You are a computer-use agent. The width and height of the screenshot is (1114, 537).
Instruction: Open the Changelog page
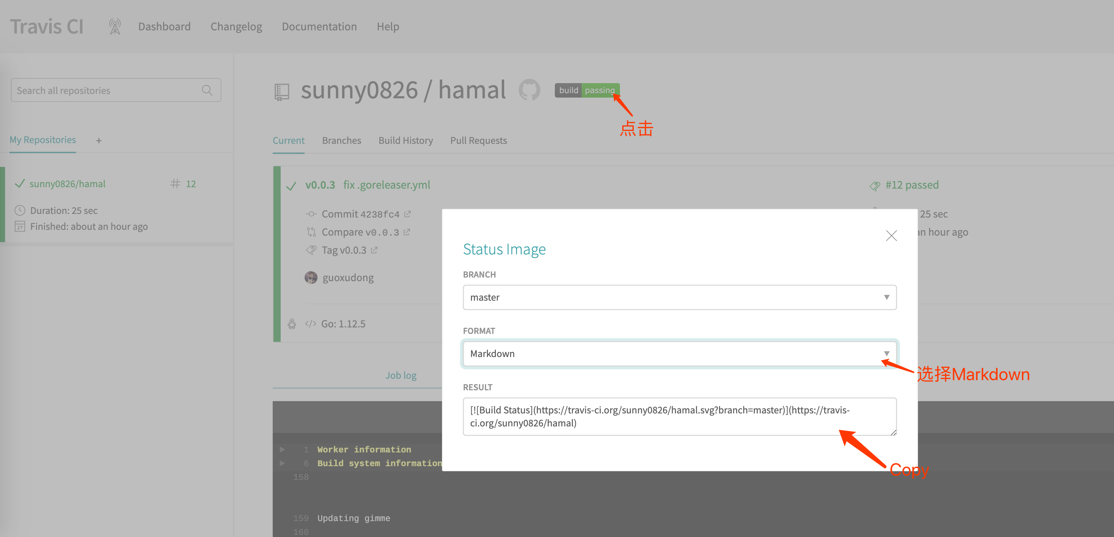pyautogui.click(x=236, y=27)
